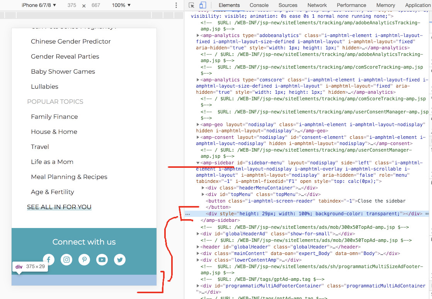Switch to the Performance tab

[352, 5]
